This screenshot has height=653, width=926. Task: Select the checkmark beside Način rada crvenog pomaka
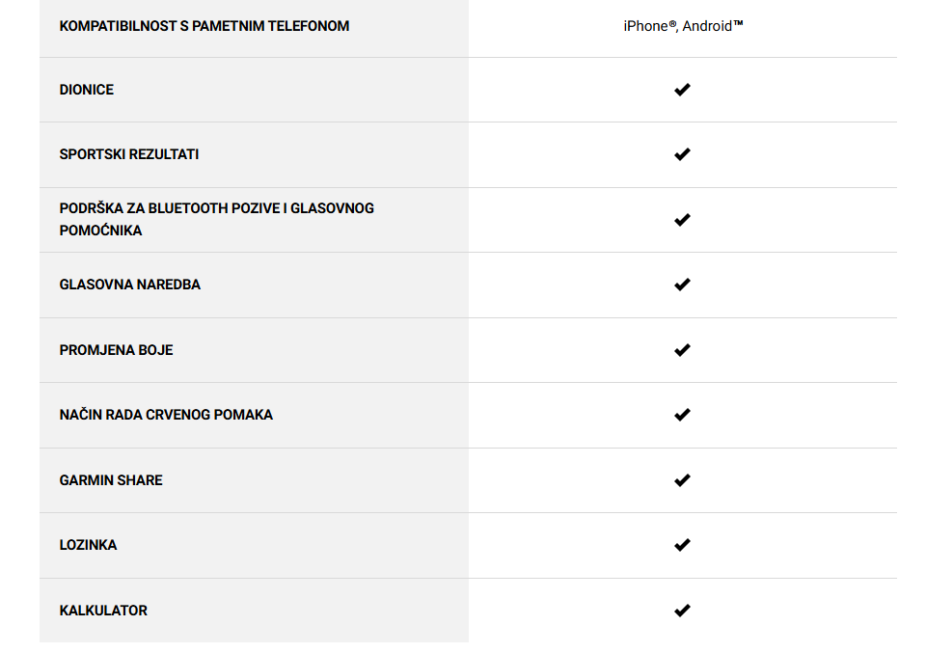coord(682,415)
